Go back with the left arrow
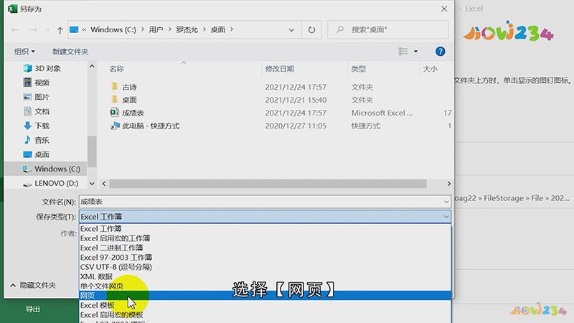The image size is (574, 323). click(15, 30)
